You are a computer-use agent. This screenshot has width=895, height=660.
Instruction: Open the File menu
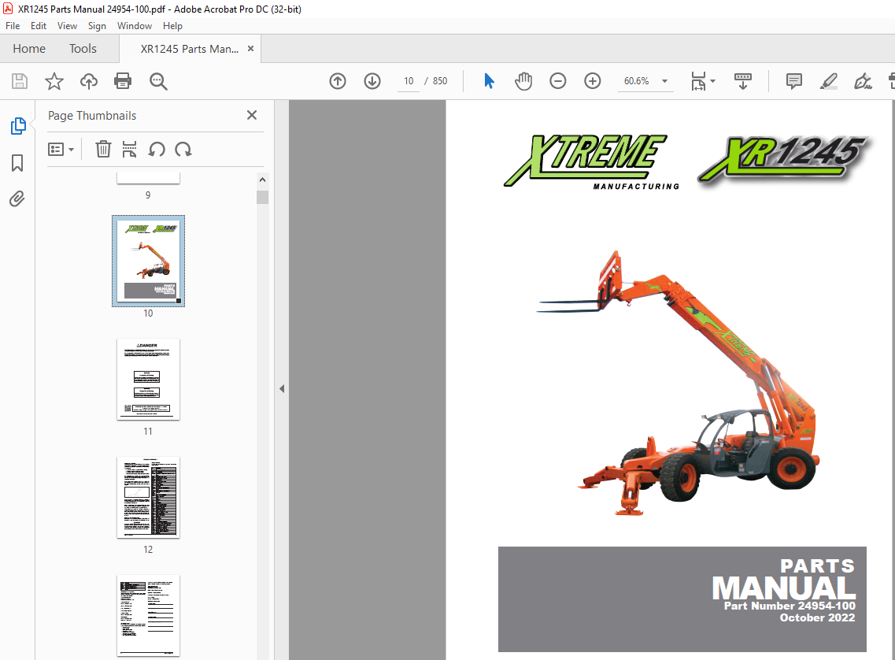(x=13, y=26)
